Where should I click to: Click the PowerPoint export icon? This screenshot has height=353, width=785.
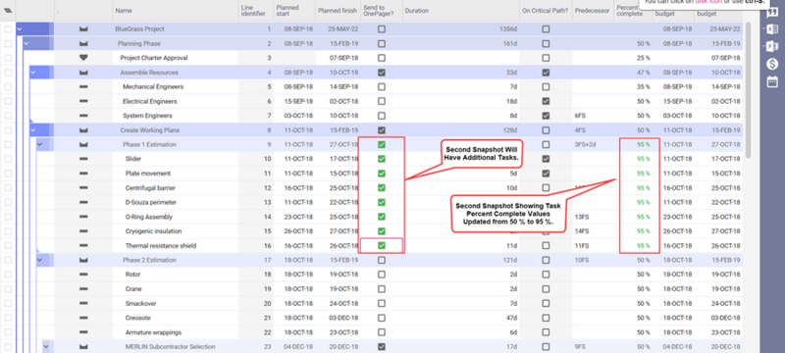tap(772, 46)
